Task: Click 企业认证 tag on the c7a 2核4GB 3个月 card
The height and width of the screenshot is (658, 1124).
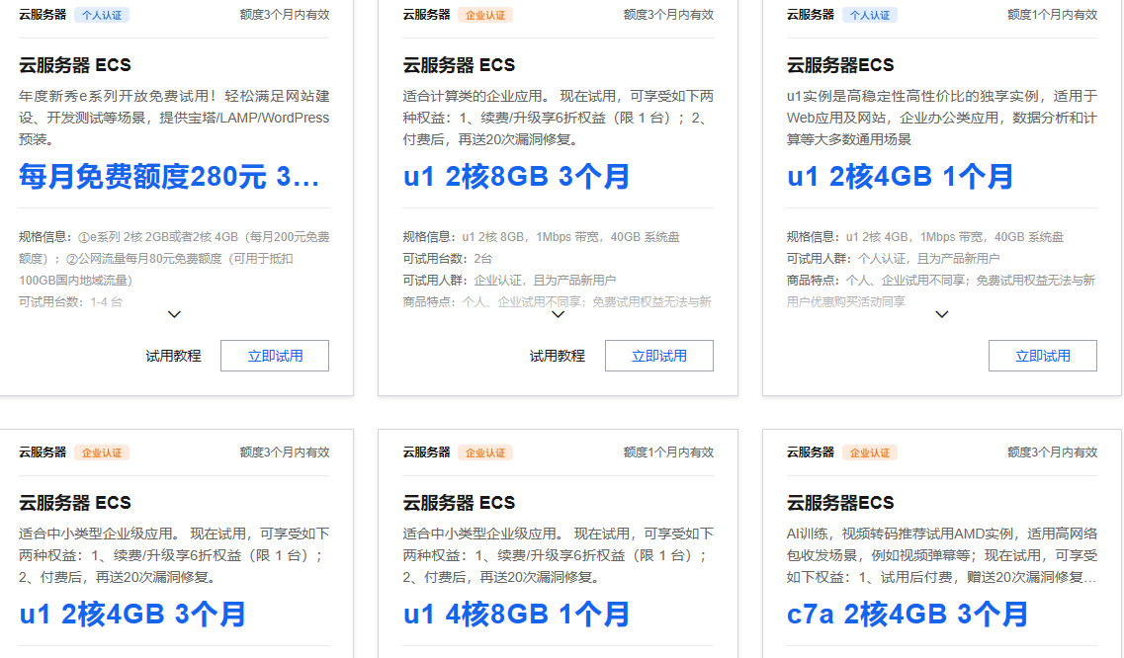Action: 870,453
